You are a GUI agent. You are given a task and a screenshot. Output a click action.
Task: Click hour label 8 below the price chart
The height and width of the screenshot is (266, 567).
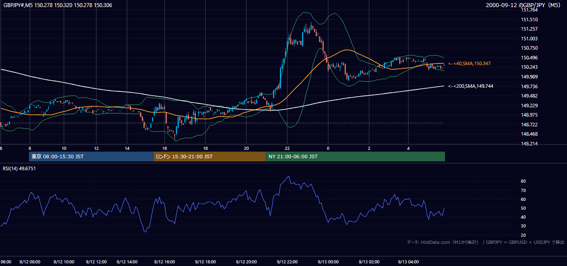click(x=30, y=148)
